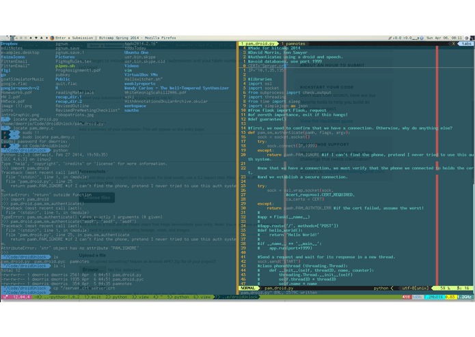Screen dimensions: 475x337
Task: Select tmux window '2) python' in status bar
Action: click(117, 297)
